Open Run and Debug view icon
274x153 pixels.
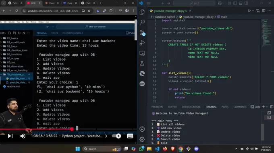pos(142,43)
